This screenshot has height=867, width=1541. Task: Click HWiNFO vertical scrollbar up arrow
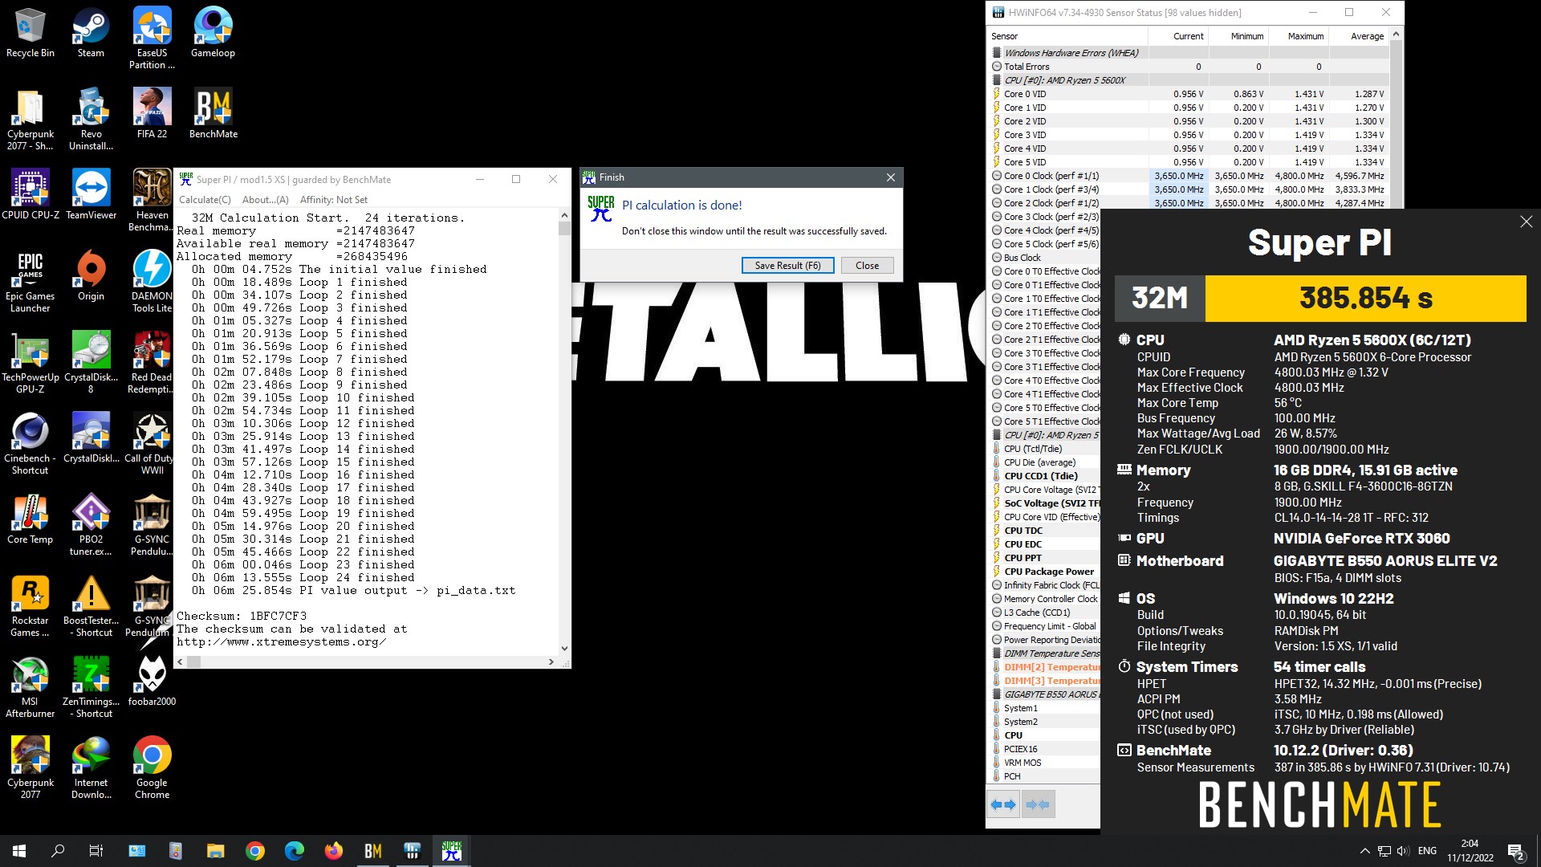click(x=1396, y=35)
